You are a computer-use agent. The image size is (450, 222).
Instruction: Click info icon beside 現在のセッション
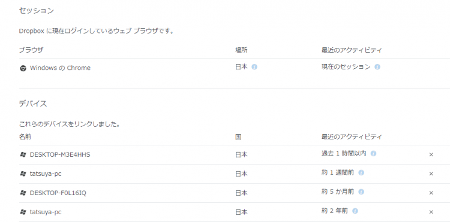click(x=377, y=67)
